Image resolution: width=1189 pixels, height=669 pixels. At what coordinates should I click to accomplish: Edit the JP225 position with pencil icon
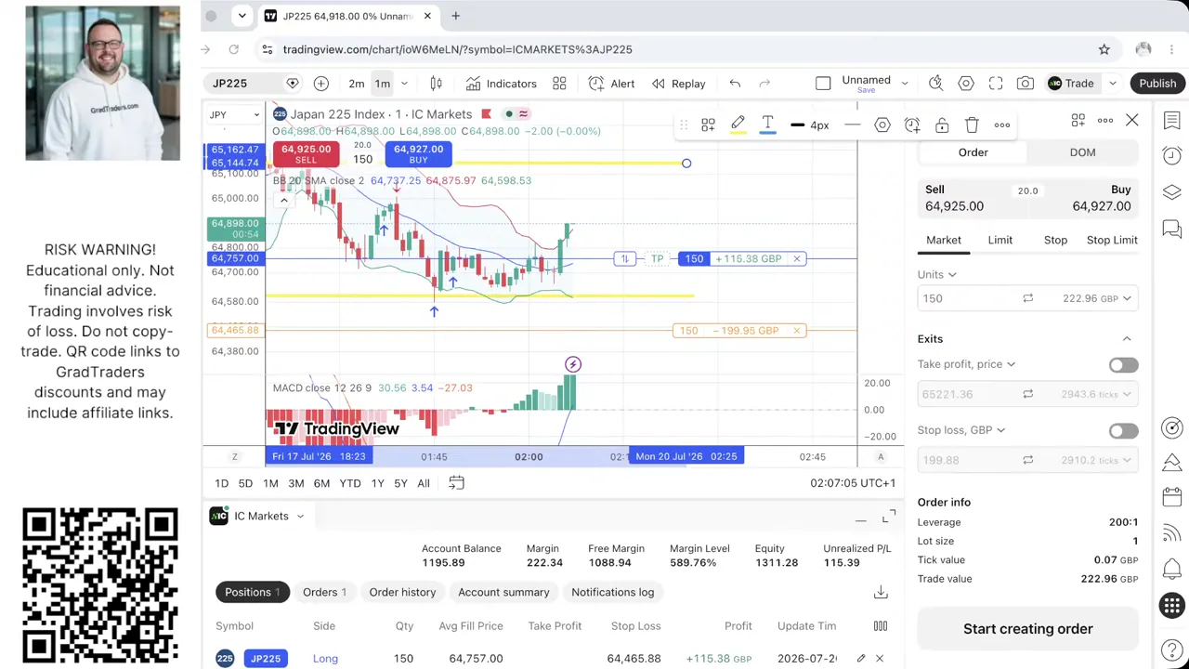click(861, 659)
